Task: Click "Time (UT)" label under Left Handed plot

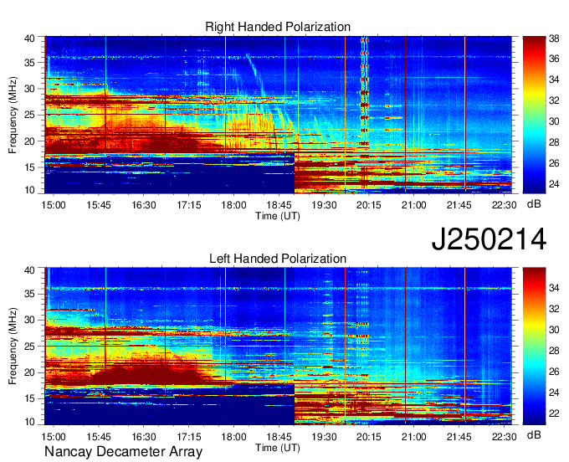Action: 278,448
